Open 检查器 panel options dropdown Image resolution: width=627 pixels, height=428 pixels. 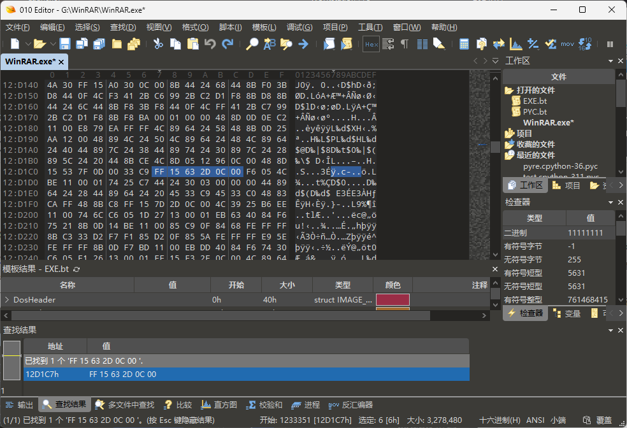pyautogui.click(x=610, y=202)
